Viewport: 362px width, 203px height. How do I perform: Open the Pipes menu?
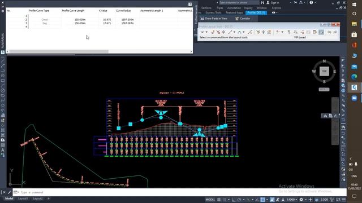click(219, 8)
